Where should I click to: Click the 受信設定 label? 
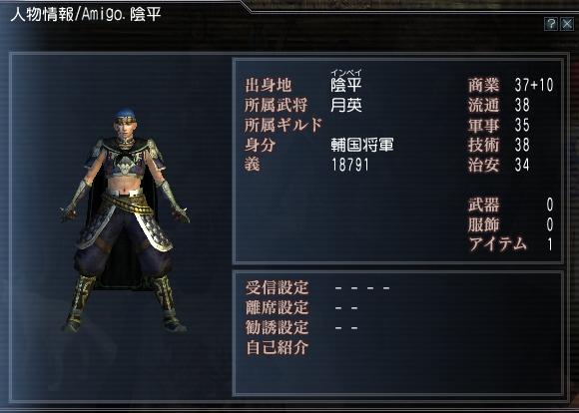(277, 287)
